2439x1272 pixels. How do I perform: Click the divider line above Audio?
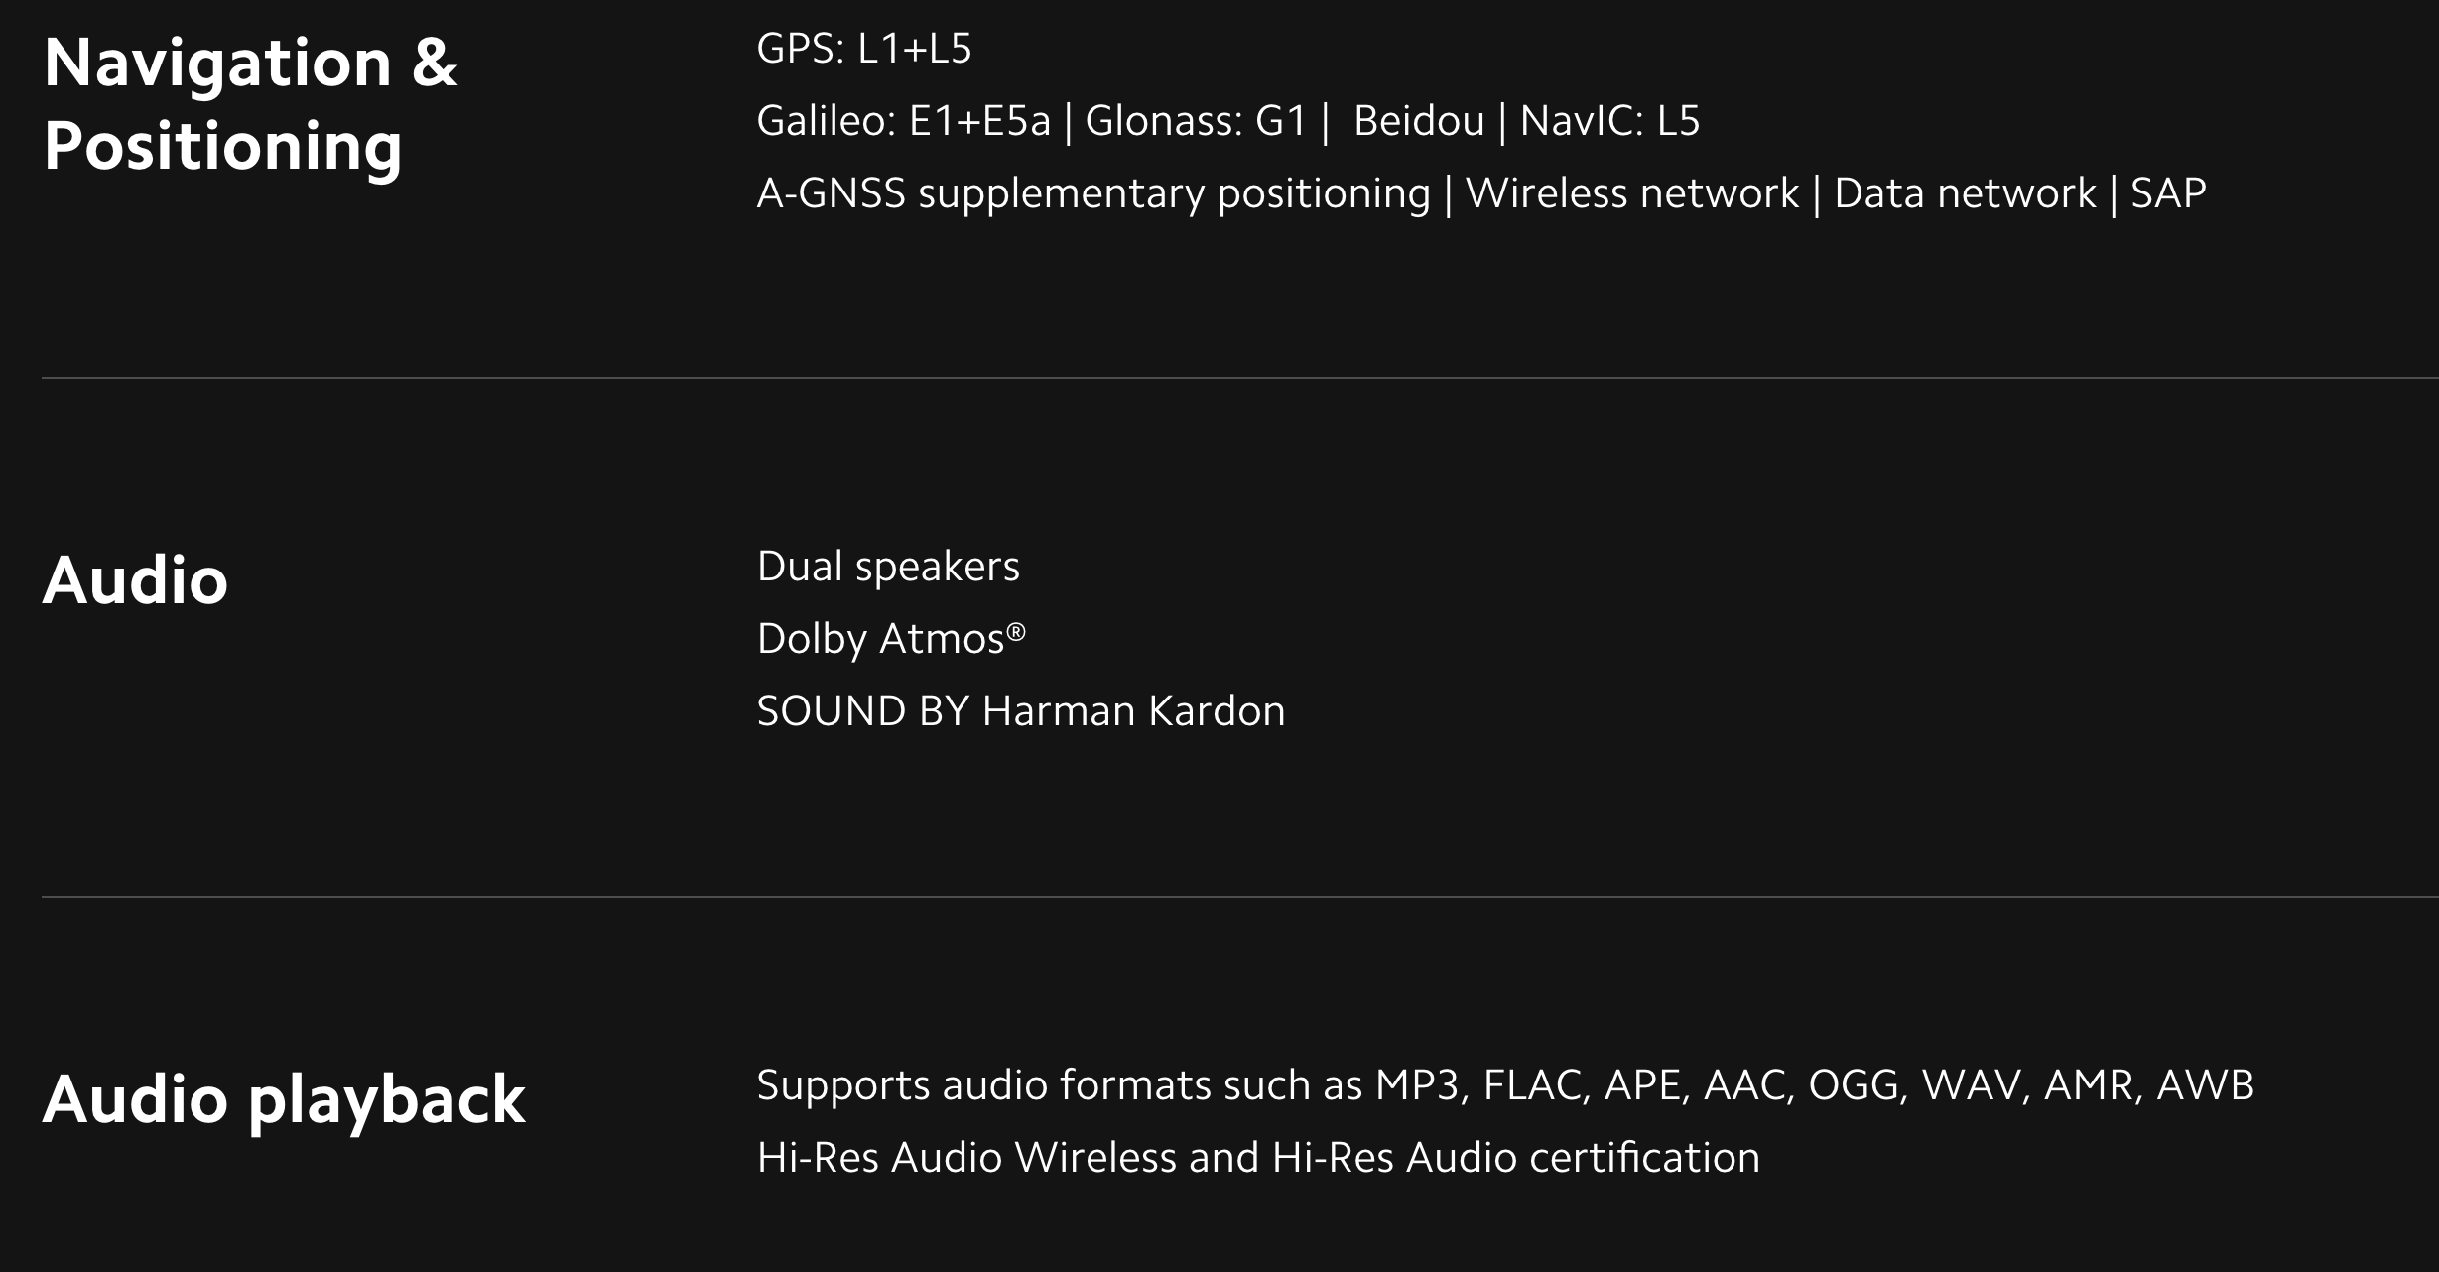(1240, 378)
